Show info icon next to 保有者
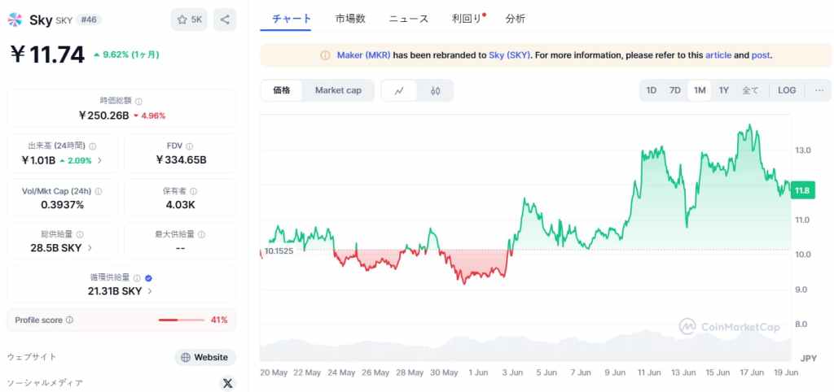834x392 pixels. 193,191
